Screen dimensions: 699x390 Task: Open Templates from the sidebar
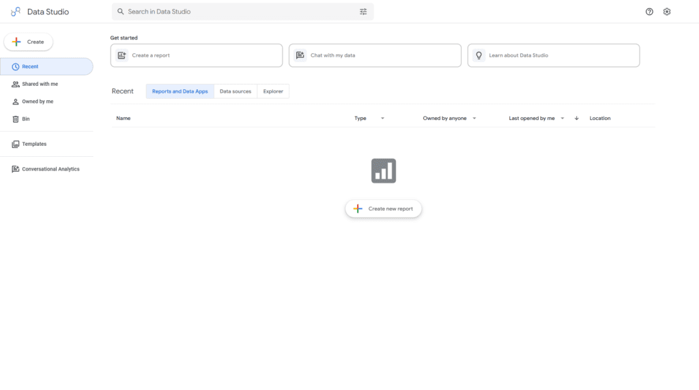tap(33, 144)
